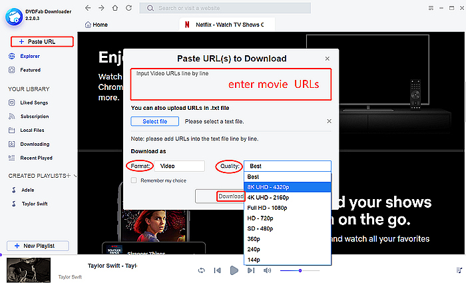Image resolution: width=466 pixels, height=283 pixels.
Task: Skip to the next track
Action: 250,270
